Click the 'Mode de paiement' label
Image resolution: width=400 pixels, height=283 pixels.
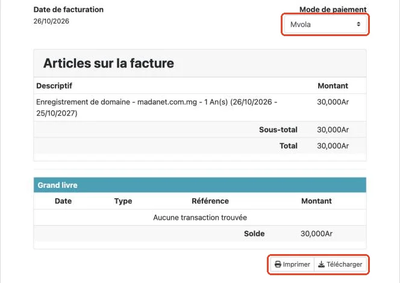(333, 10)
